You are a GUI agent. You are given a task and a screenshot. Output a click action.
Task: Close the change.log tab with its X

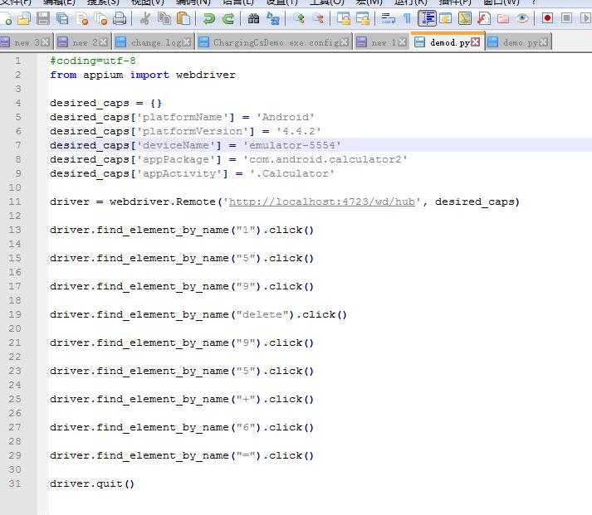coord(187,42)
